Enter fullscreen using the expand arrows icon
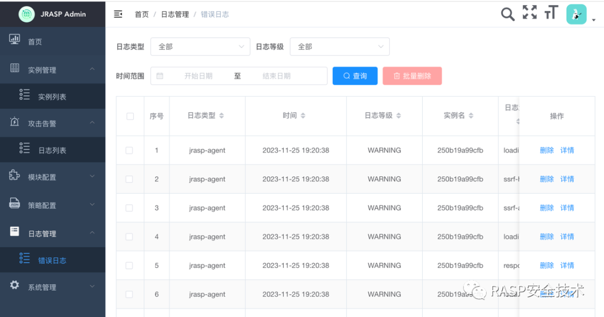604x317 pixels. (530, 12)
